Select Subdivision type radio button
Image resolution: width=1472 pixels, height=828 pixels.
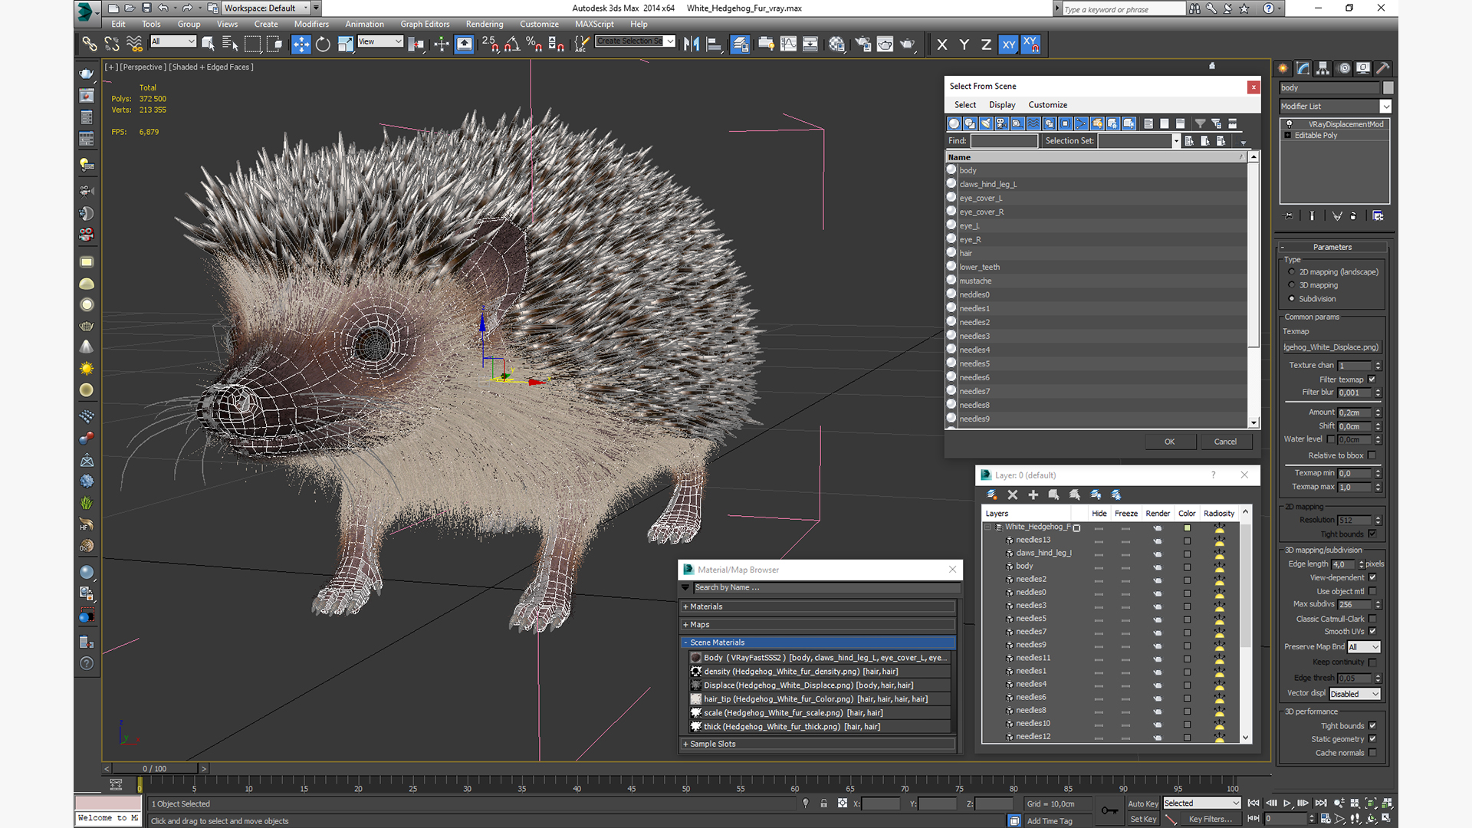(x=1292, y=299)
